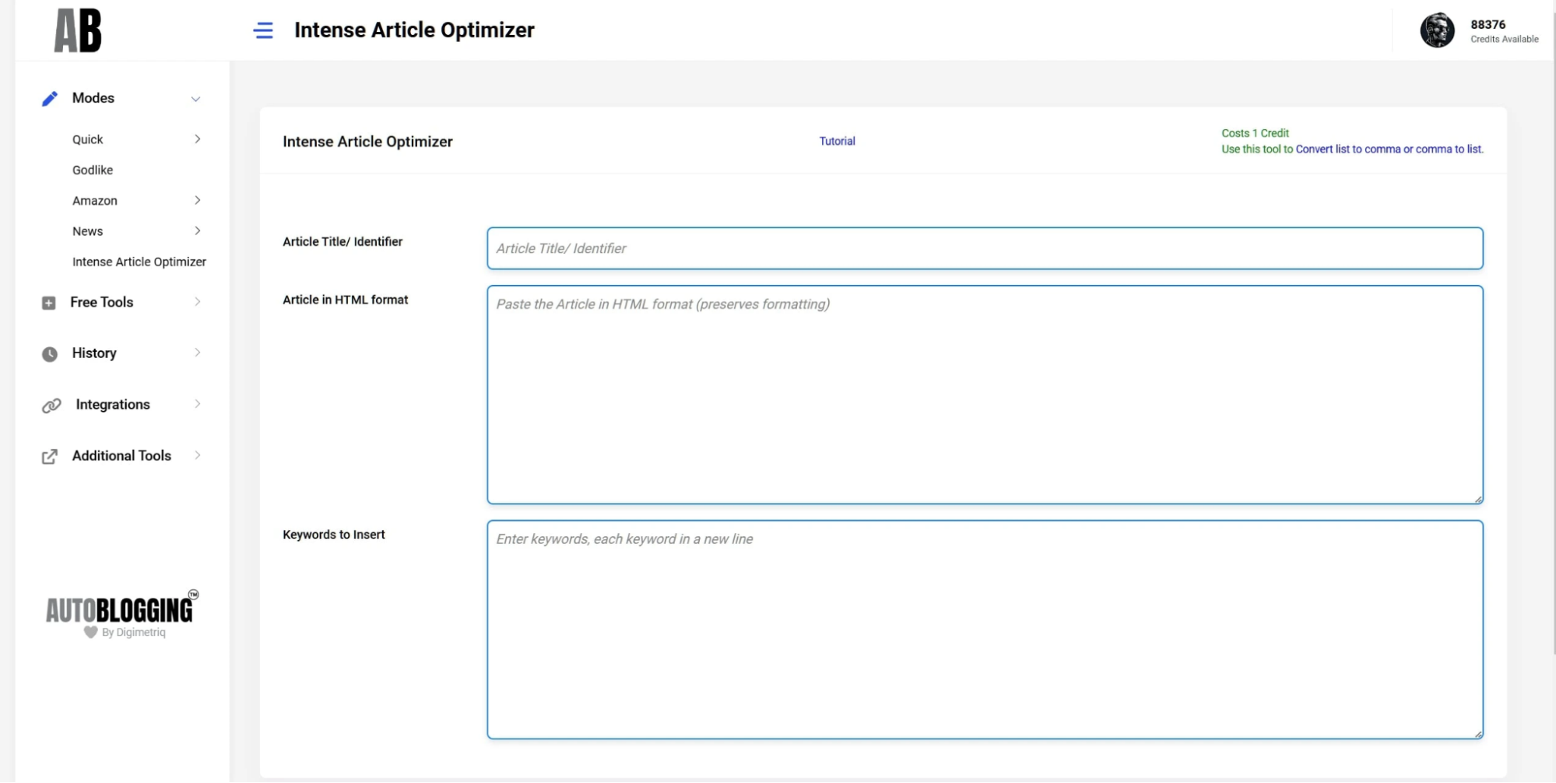Expand the News mode submenu arrow
This screenshot has width=1556, height=783.
[198, 231]
